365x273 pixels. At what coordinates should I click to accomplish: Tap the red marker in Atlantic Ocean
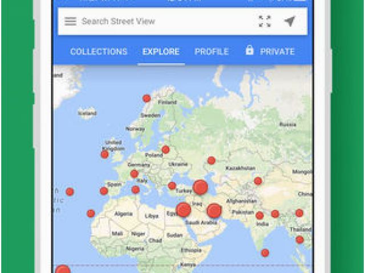[70, 192]
